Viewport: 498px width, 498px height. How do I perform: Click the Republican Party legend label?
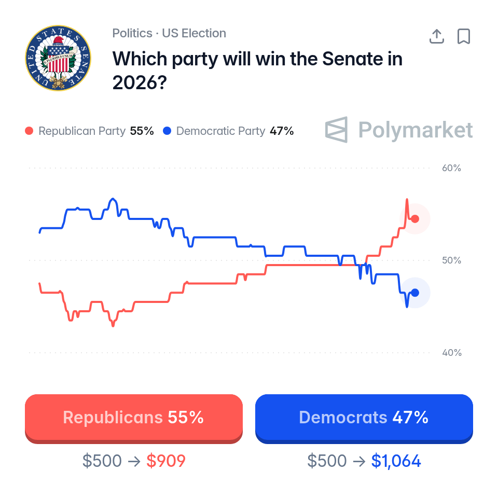point(82,131)
